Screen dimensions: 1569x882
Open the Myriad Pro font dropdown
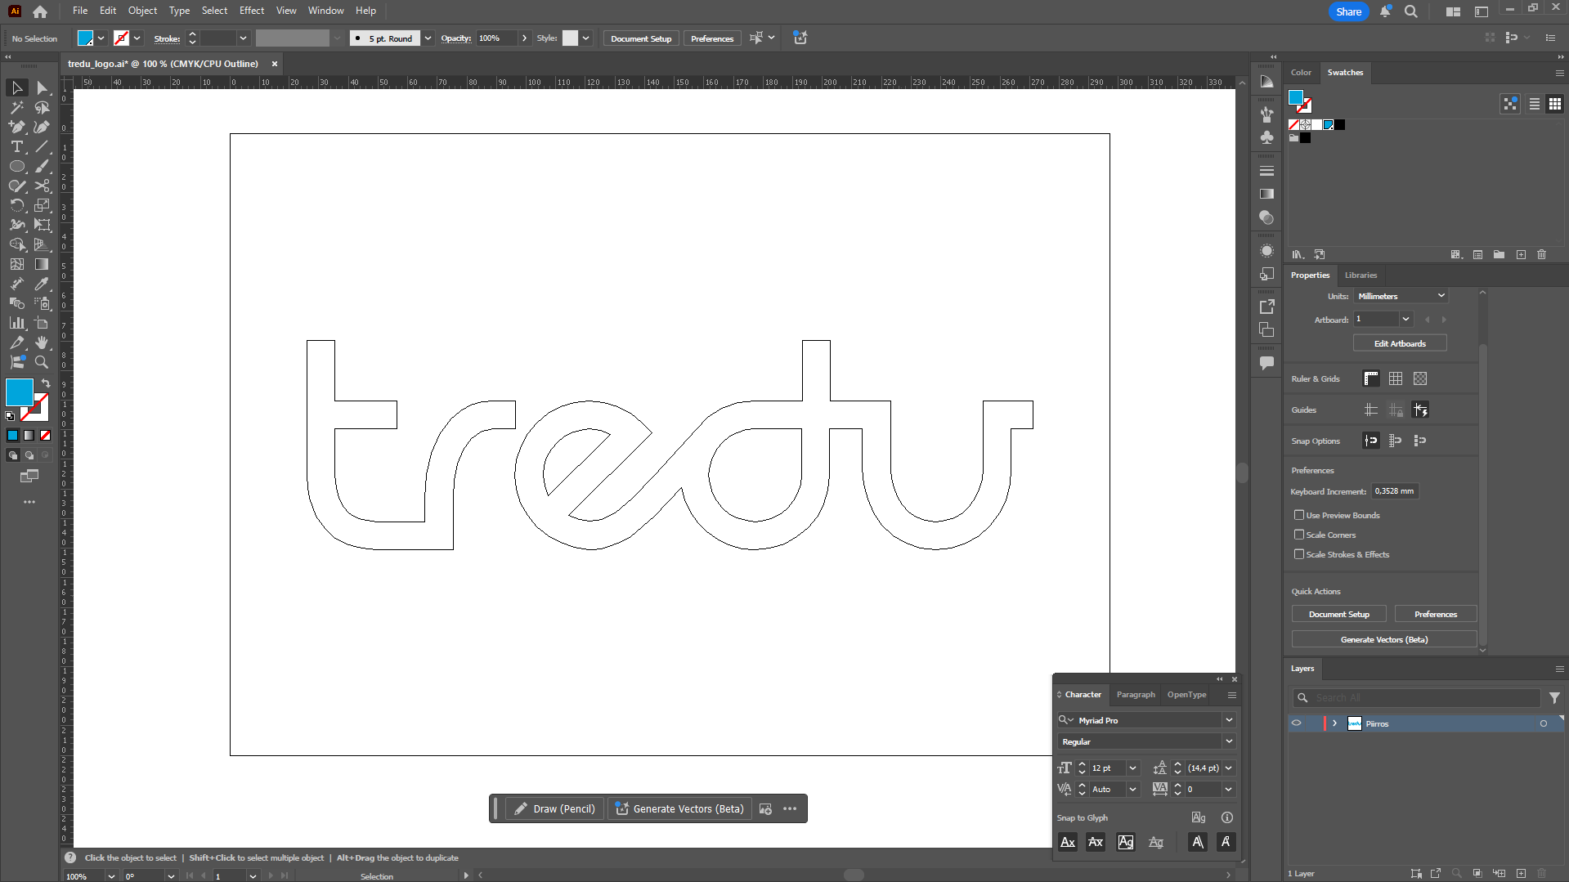tap(1229, 720)
